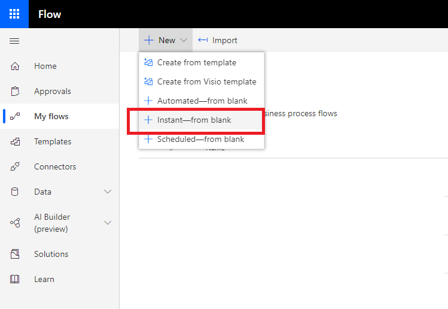Image resolution: width=448 pixels, height=309 pixels.
Task: Click the Flow title in header
Action: [x=50, y=14]
